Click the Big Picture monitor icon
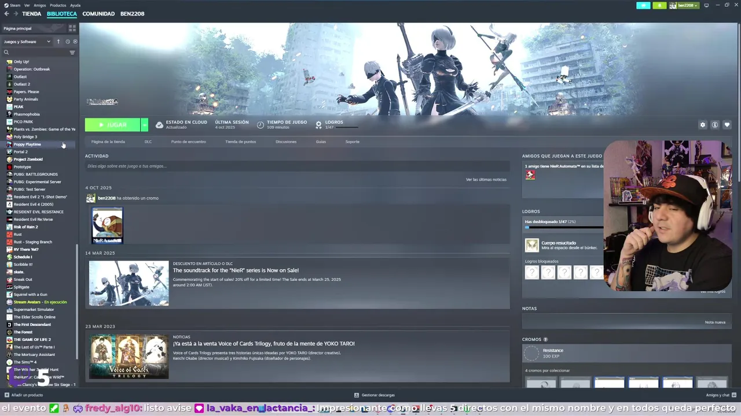The width and height of the screenshot is (741, 416). tap(706, 5)
